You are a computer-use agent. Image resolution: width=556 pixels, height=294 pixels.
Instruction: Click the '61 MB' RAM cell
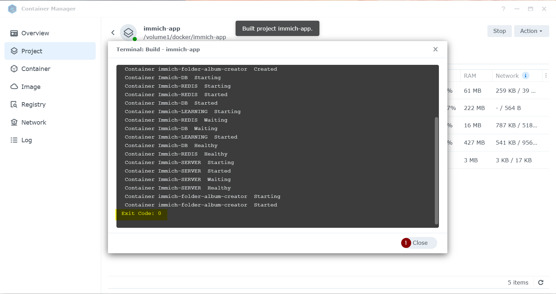coord(472,91)
